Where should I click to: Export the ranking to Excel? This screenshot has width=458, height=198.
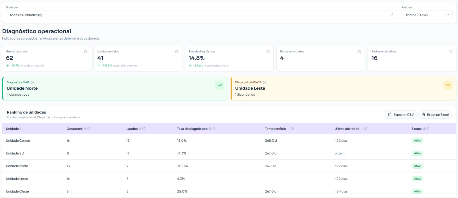435,115
